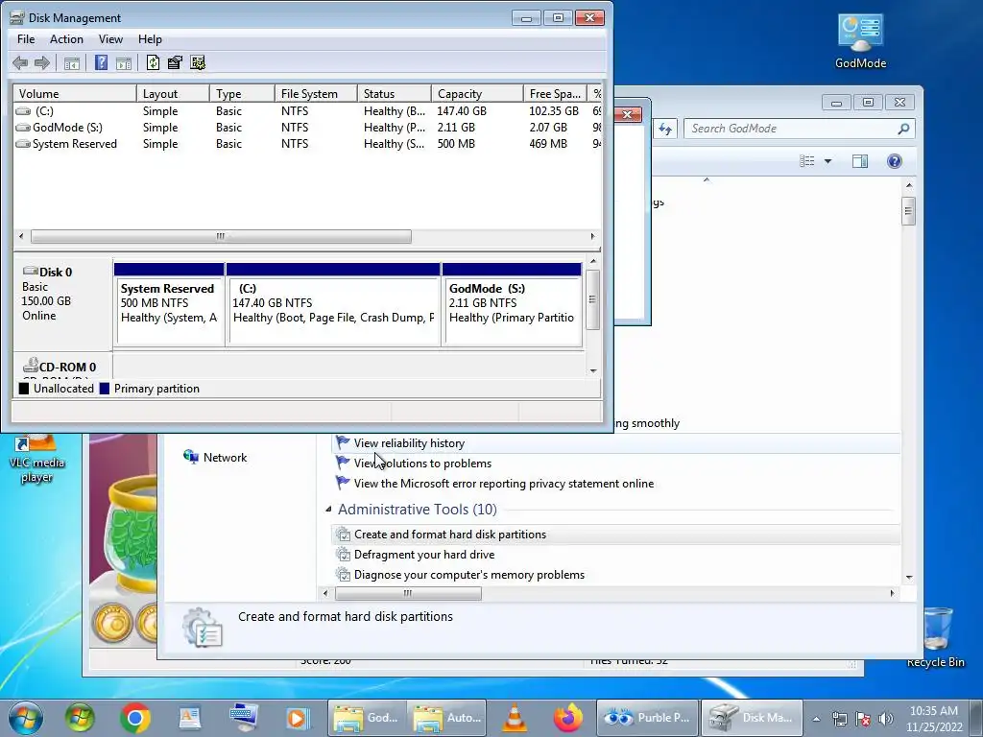Click the volume list horizontal scrollbar thumb

(x=221, y=236)
